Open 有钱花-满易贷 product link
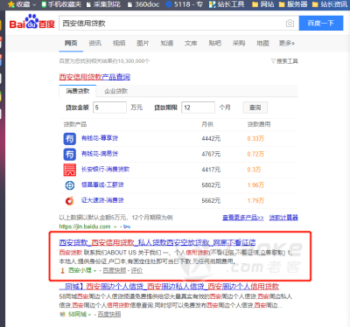This screenshot has width=350, height=327. coord(100,154)
